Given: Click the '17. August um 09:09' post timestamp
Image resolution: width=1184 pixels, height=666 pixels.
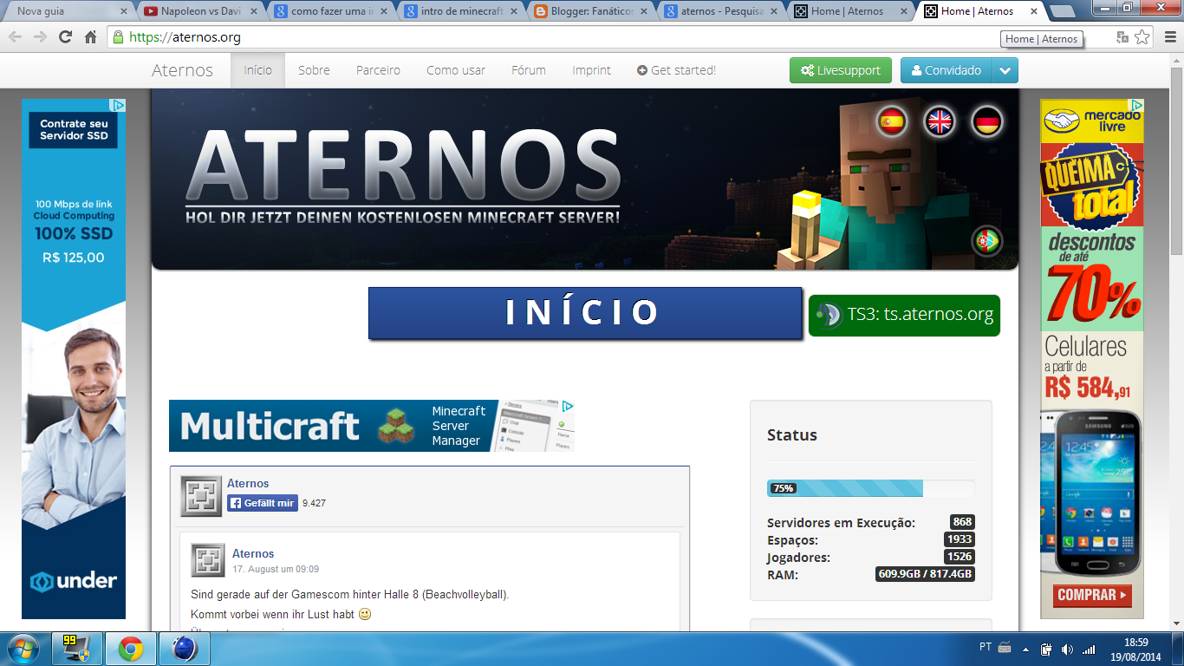Looking at the screenshot, I should (x=276, y=569).
